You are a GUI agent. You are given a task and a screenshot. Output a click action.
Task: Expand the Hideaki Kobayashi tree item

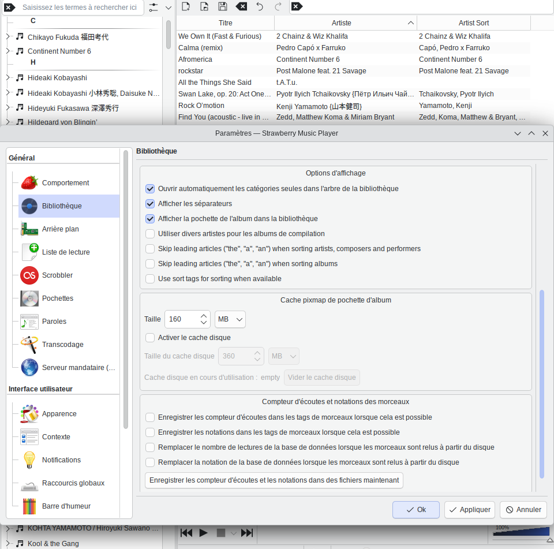8,78
